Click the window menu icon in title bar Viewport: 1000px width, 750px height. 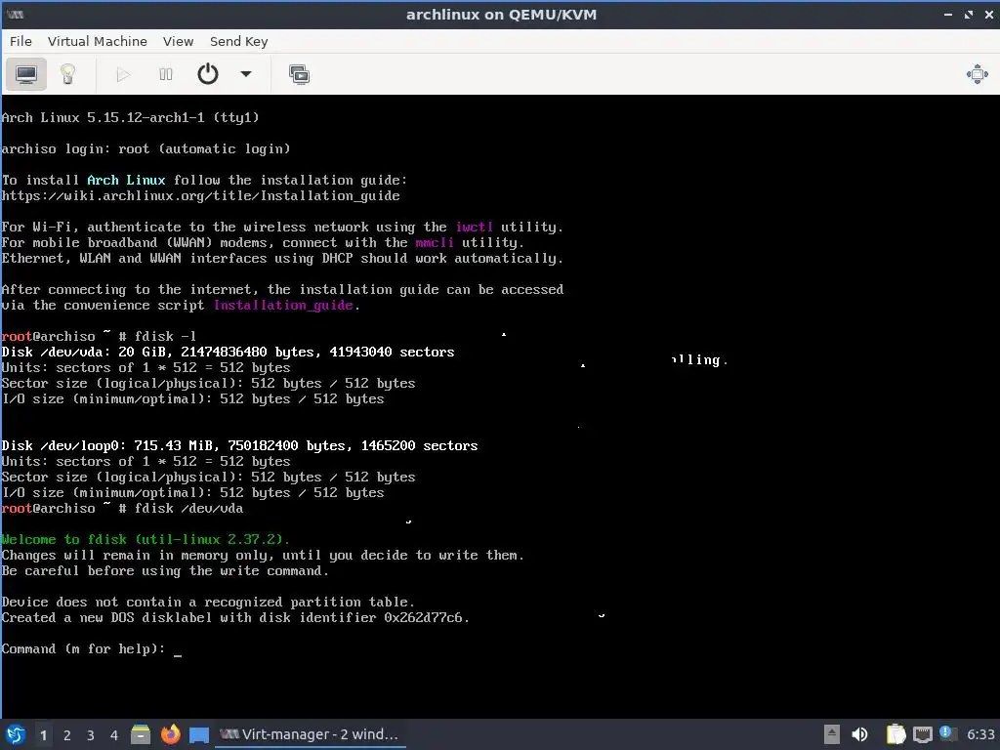[x=16, y=15]
